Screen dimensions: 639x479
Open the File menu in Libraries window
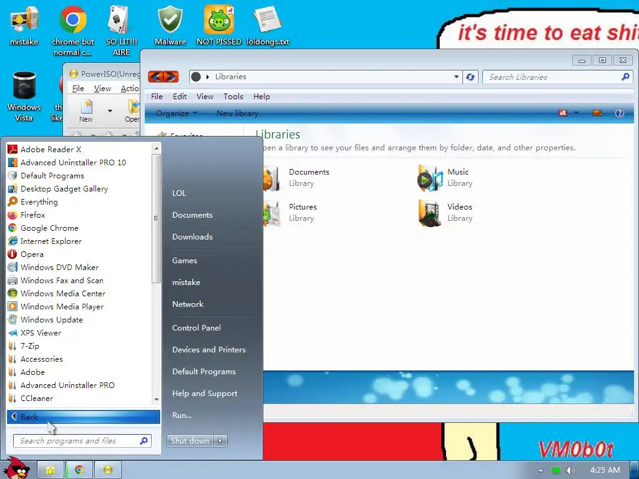pos(157,97)
